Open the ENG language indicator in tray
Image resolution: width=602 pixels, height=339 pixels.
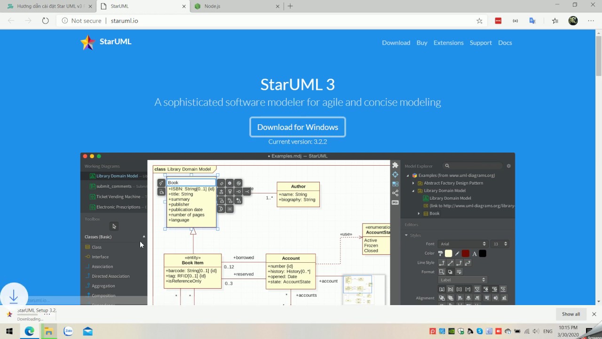(547, 331)
